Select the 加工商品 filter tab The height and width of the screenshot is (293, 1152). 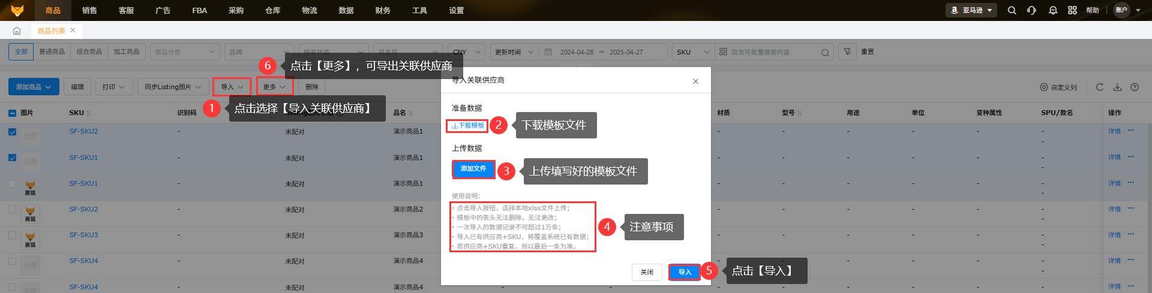click(x=127, y=52)
